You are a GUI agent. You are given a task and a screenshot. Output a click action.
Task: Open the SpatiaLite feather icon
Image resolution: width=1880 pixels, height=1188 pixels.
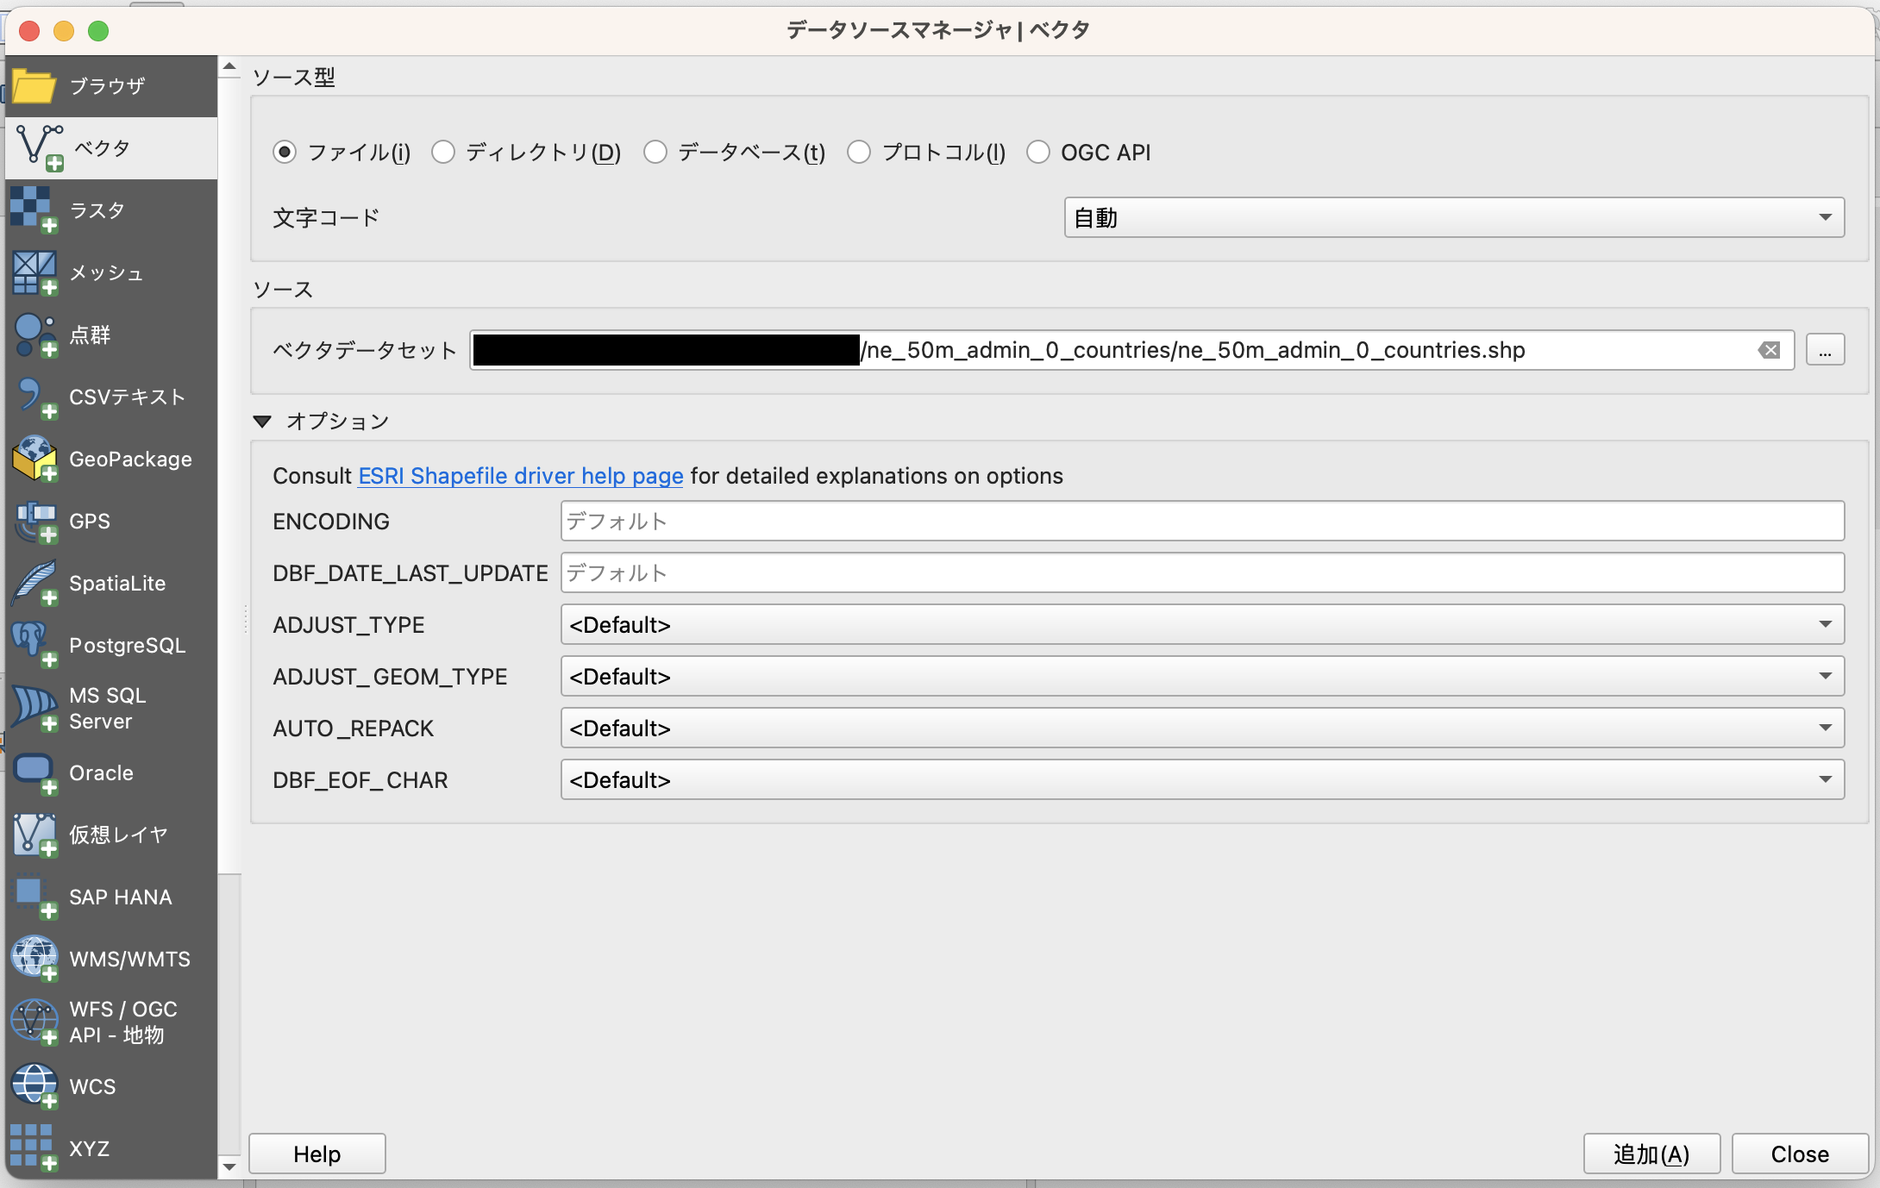coord(34,583)
